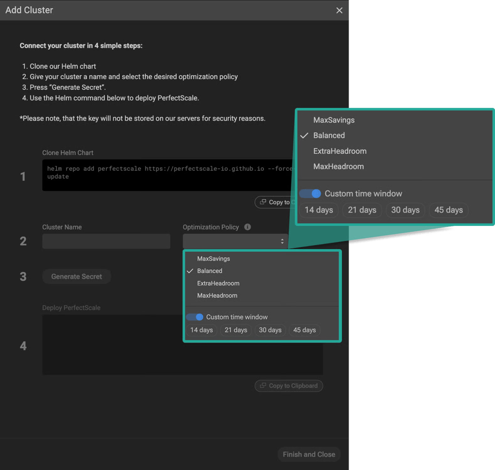Image resolution: width=495 pixels, height=470 pixels.
Task: Select ExtraHeadroom in the enlarged callout
Action: [340, 151]
